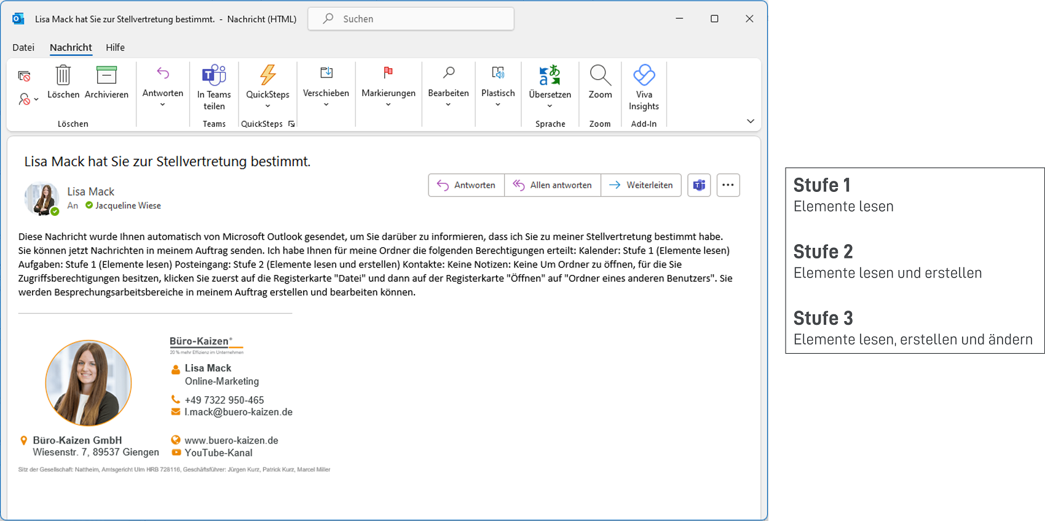Click Lisa Mack's sender profile picture

[42, 198]
